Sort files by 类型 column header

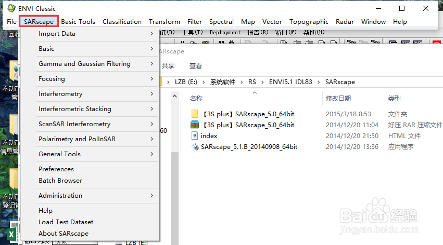point(395,98)
